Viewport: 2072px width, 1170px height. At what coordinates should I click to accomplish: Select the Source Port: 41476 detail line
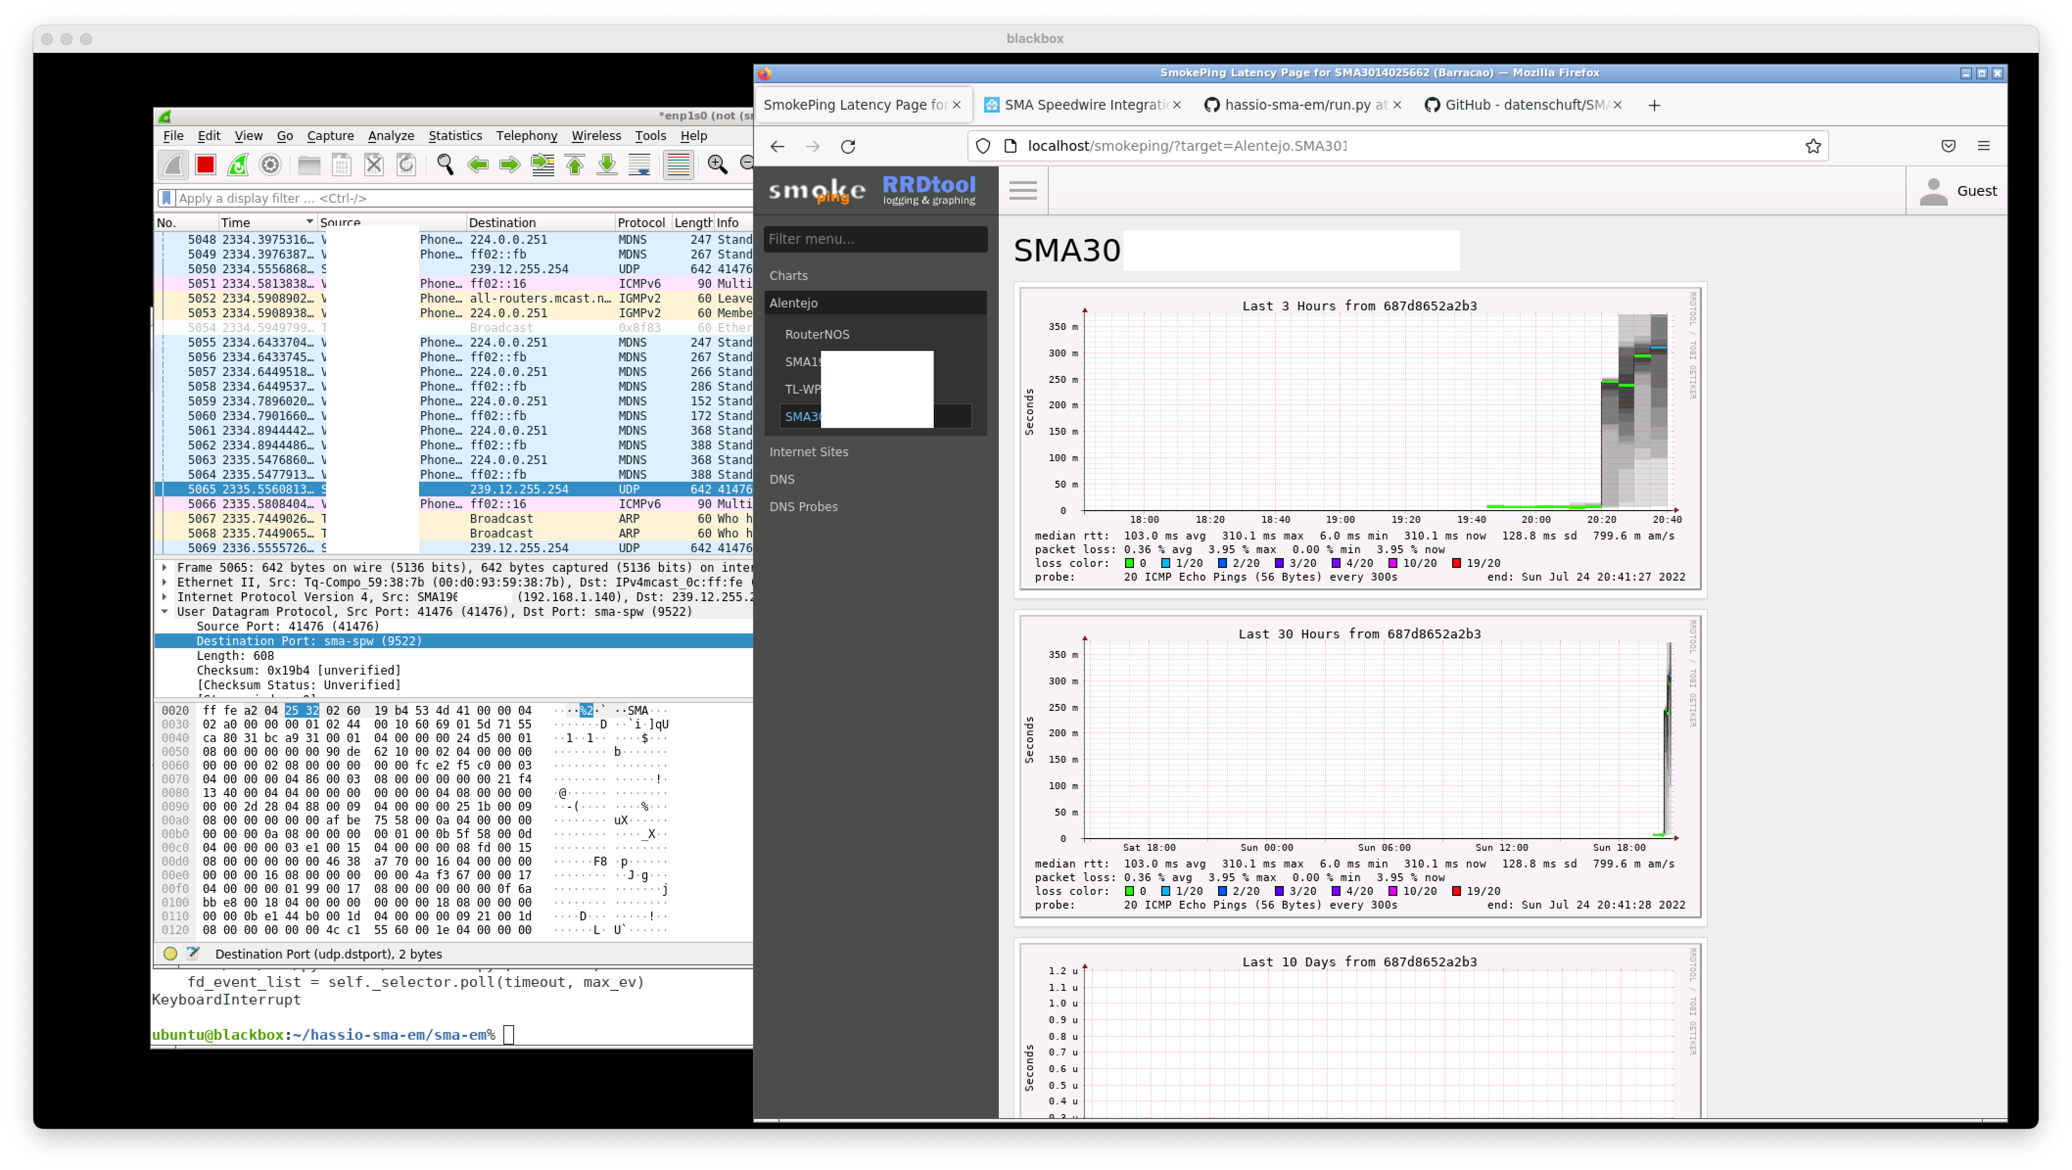point(288,627)
